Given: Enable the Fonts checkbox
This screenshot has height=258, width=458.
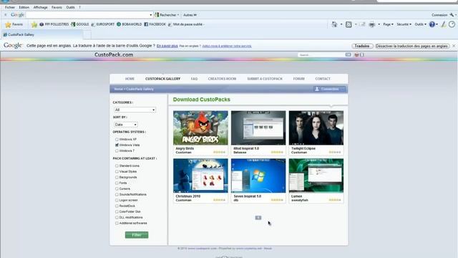Looking at the screenshot, I should click(x=117, y=183).
